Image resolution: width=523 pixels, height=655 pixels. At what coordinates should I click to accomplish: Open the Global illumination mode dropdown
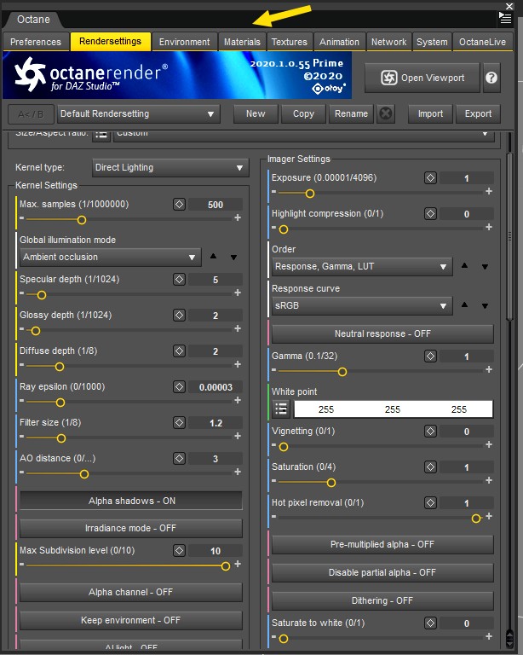tap(111, 257)
